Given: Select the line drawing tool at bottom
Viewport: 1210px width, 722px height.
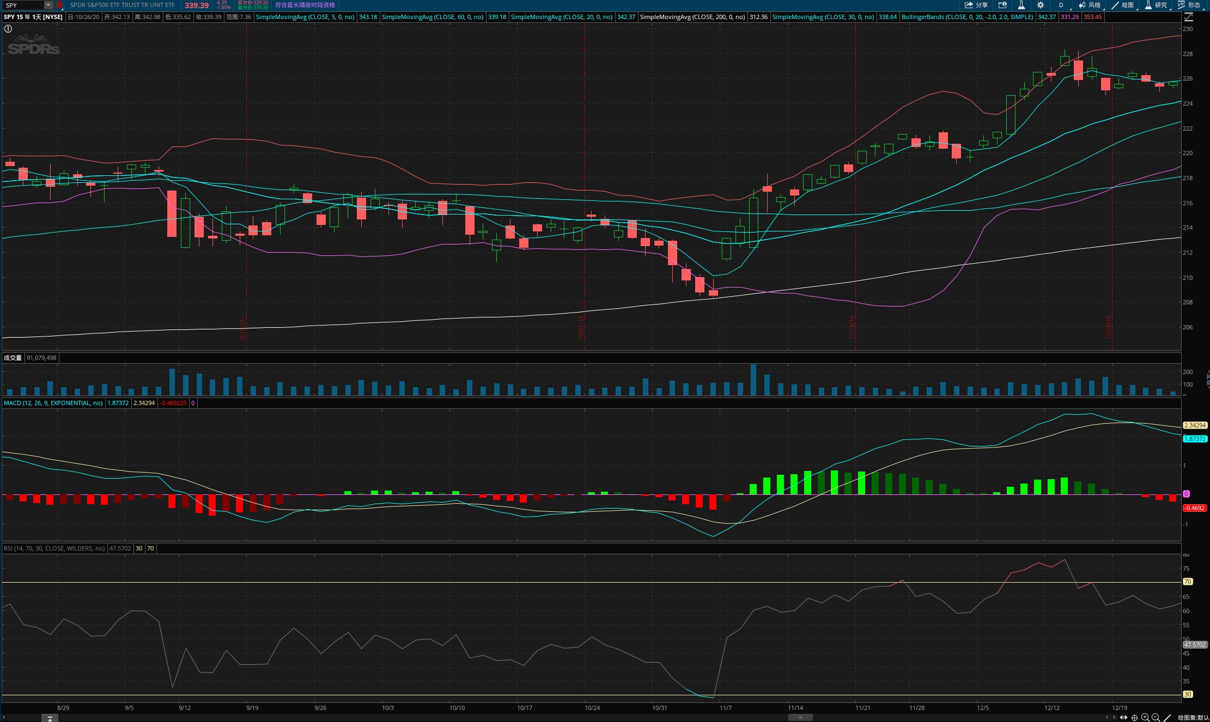Looking at the screenshot, I should (1167, 718).
